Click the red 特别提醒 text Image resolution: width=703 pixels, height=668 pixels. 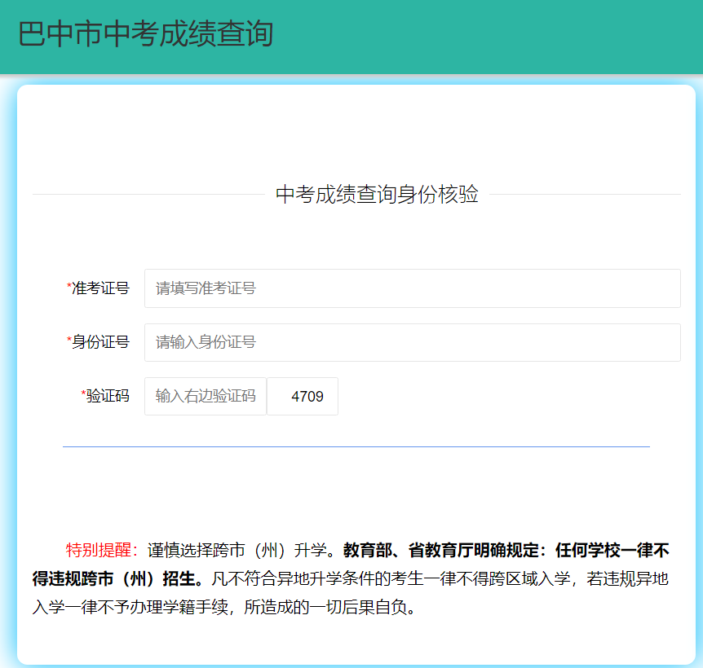pos(101,550)
